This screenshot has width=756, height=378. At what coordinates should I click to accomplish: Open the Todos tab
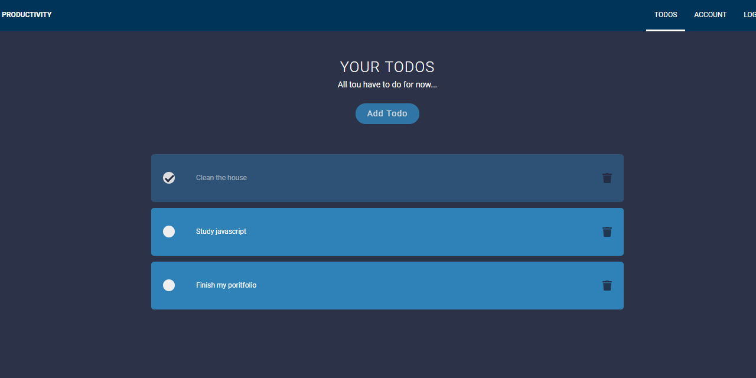coord(666,15)
